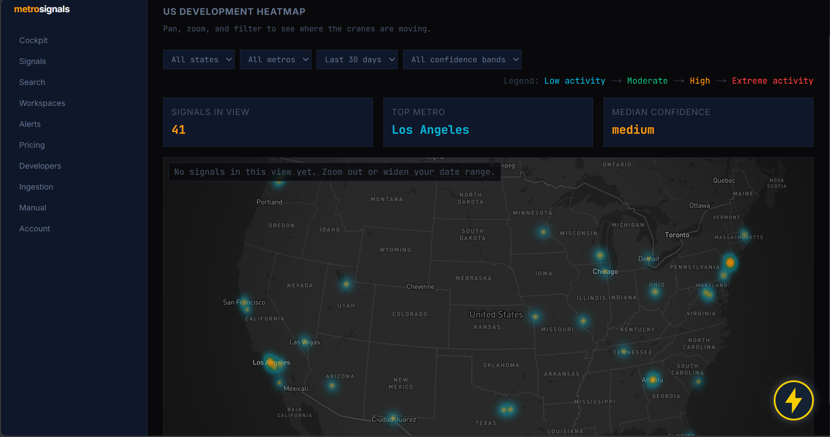The height and width of the screenshot is (437, 830).
Task: Click the Arizona heat spot
Action: click(x=332, y=386)
